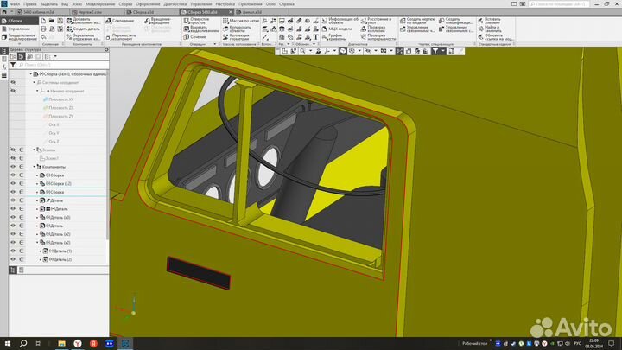Collapse the Компоненты tree node
622x350 pixels.
point(33,166)
